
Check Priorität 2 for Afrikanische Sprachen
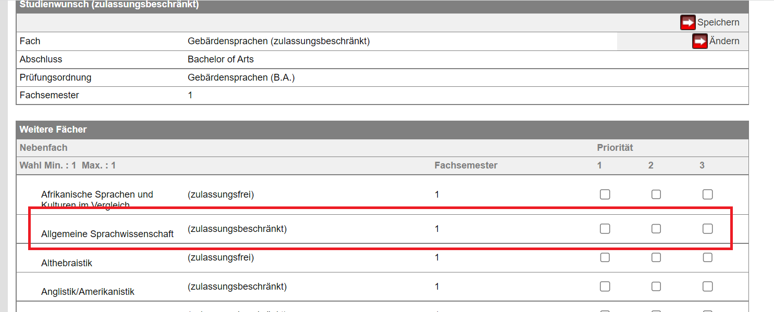point(656,194)
